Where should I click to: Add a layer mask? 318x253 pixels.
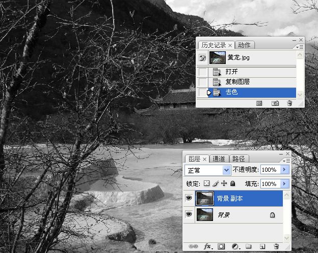[x=221, y=246]
